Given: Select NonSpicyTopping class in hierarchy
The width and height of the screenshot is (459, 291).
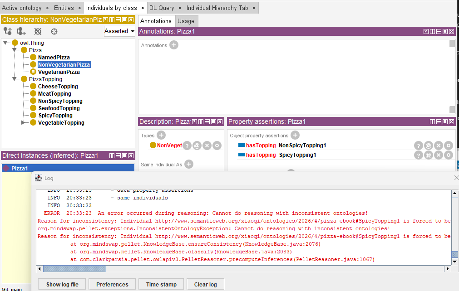Looking at the screenshot, I should 60,101.
